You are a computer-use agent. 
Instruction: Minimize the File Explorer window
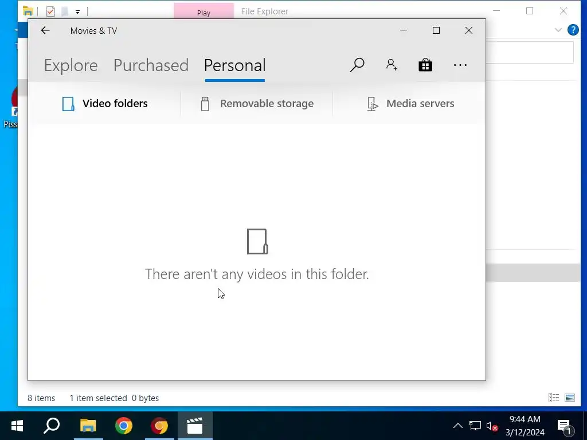(x=496, y=11)
